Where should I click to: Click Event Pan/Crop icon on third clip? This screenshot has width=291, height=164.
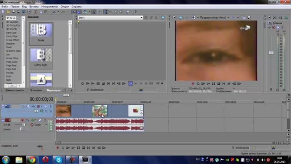tap(141, 110)
